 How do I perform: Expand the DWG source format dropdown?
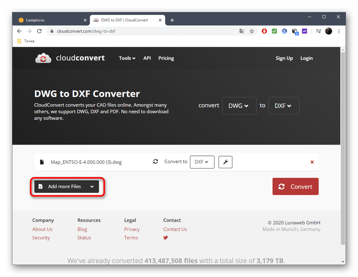pos(239,106)
